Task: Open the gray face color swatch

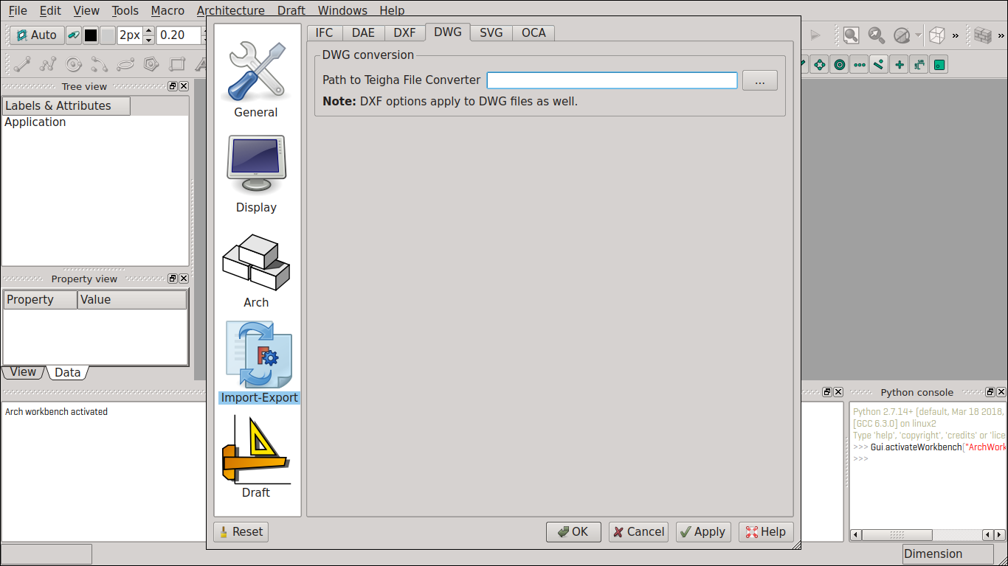Action: pos(108,35)
